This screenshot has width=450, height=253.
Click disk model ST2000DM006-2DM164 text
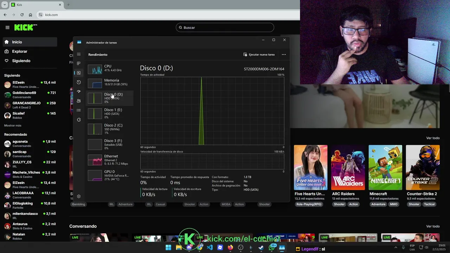pos(264,69)
